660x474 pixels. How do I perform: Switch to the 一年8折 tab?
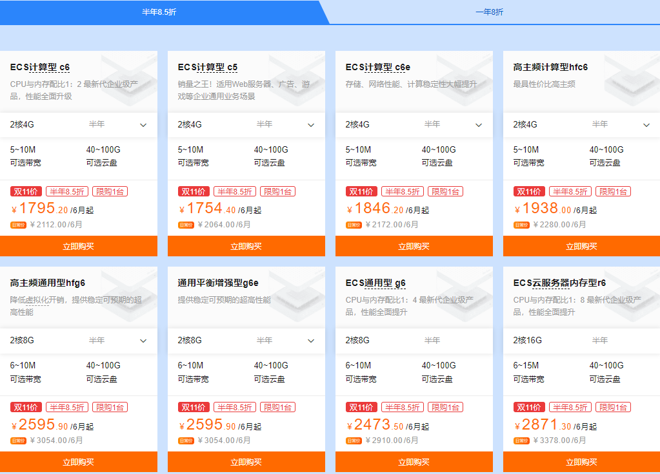point(489,12)
